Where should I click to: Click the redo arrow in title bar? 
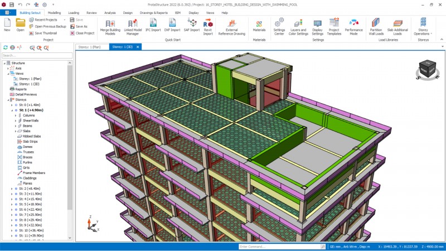click(x=28, y=4)
